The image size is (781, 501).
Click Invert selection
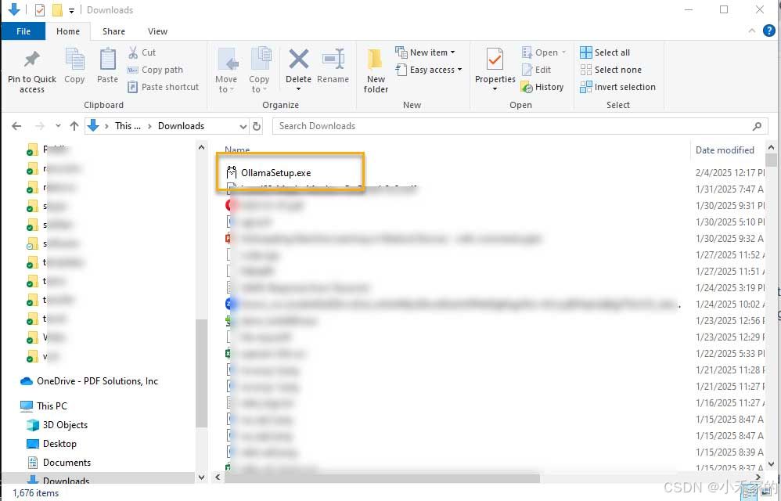click(618, 87)
